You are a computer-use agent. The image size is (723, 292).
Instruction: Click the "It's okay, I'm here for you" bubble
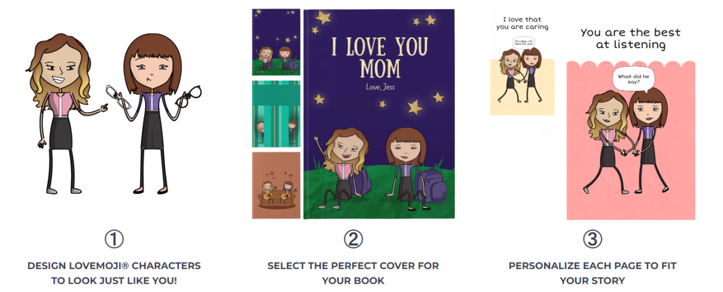(522, 42)
